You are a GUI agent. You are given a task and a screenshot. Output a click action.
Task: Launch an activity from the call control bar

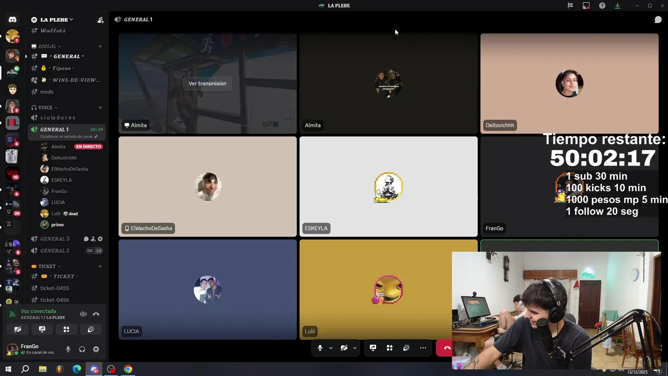tap(390, 348)
